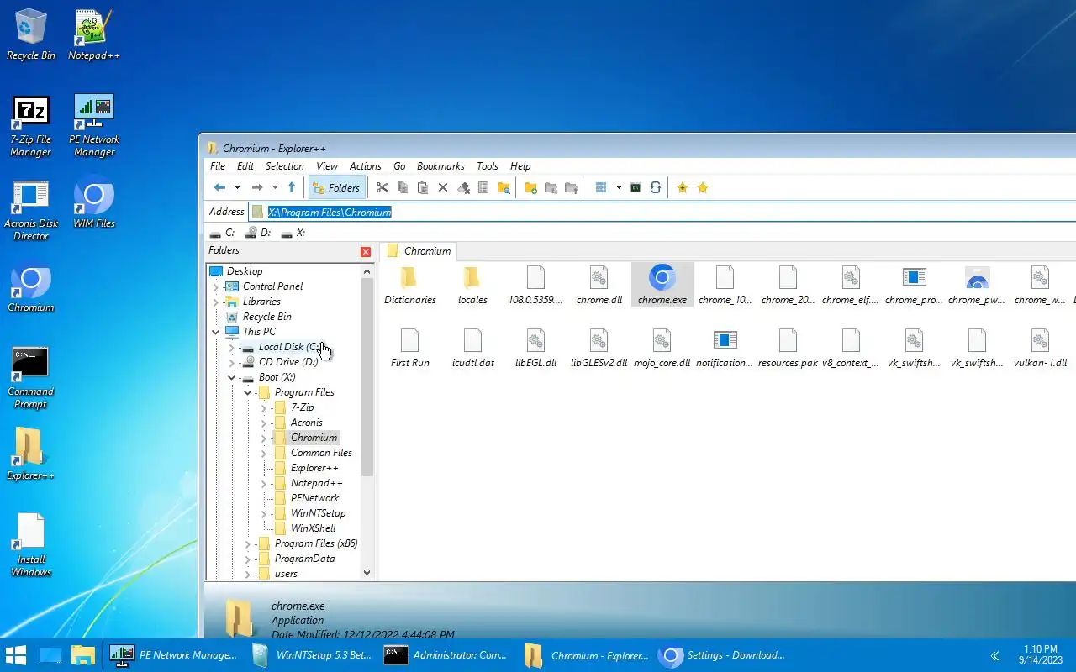Screen dimensions: 1076x672
Task: Open the File menu
Action: pyautogui.click(x=218, y=166)
